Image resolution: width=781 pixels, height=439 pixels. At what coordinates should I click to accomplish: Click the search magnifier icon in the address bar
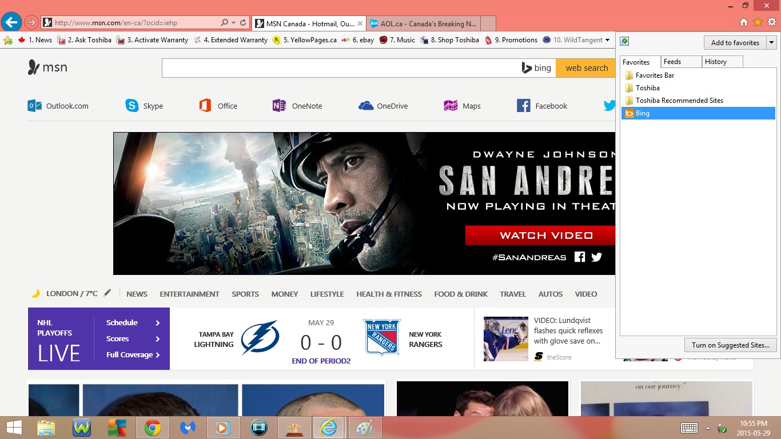click(x=225, y=23)
